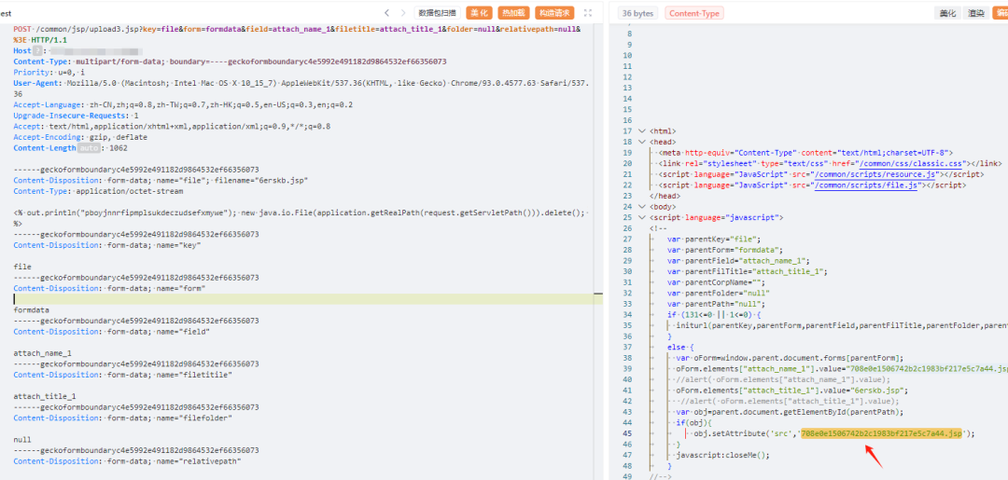Screen dimensions: 1008x480
Task: Click the 热加载 button
Action: (513, 12)
